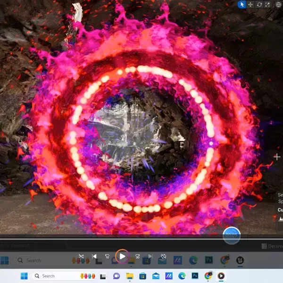
Task: Click the colorful people search highlight icon
Action: point(88,276)
